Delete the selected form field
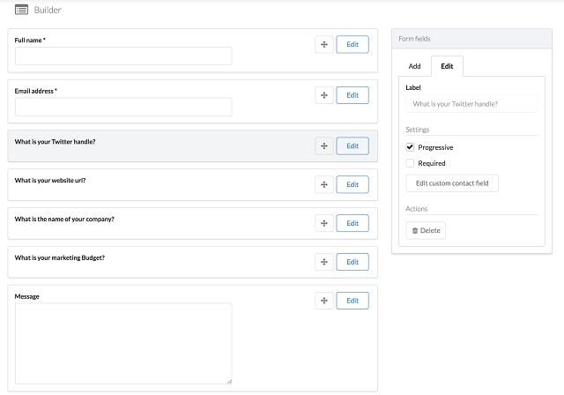 (x=426, y=231)
